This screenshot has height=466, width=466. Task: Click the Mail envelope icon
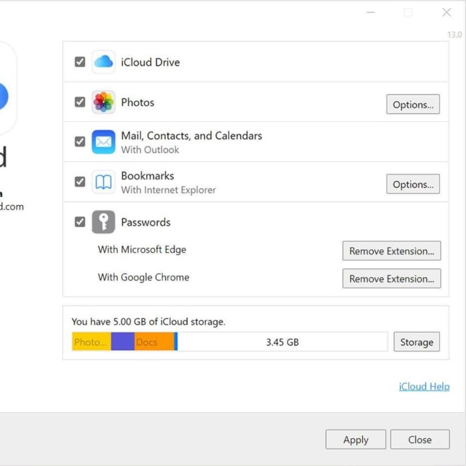(103, 142)
